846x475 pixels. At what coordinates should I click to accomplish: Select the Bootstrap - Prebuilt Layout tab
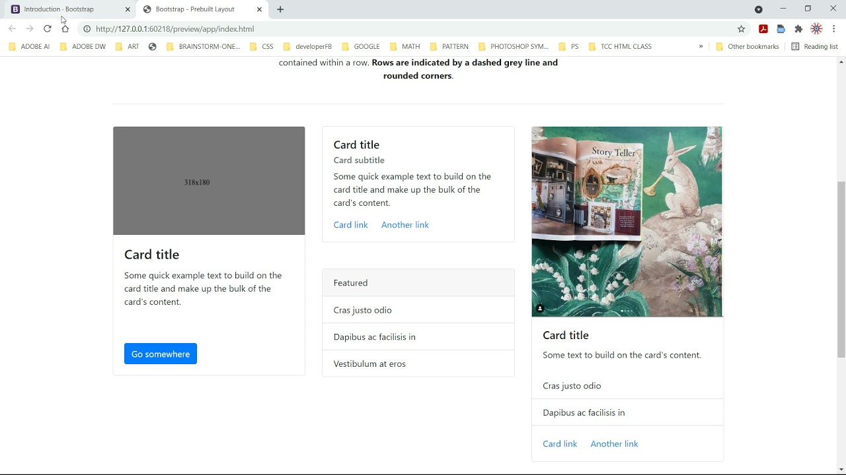pos(201,9)
